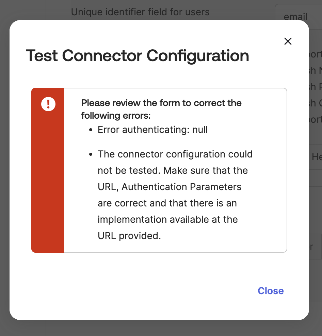Click 'Unique identifier field for users' label

(x=140, y=12)
